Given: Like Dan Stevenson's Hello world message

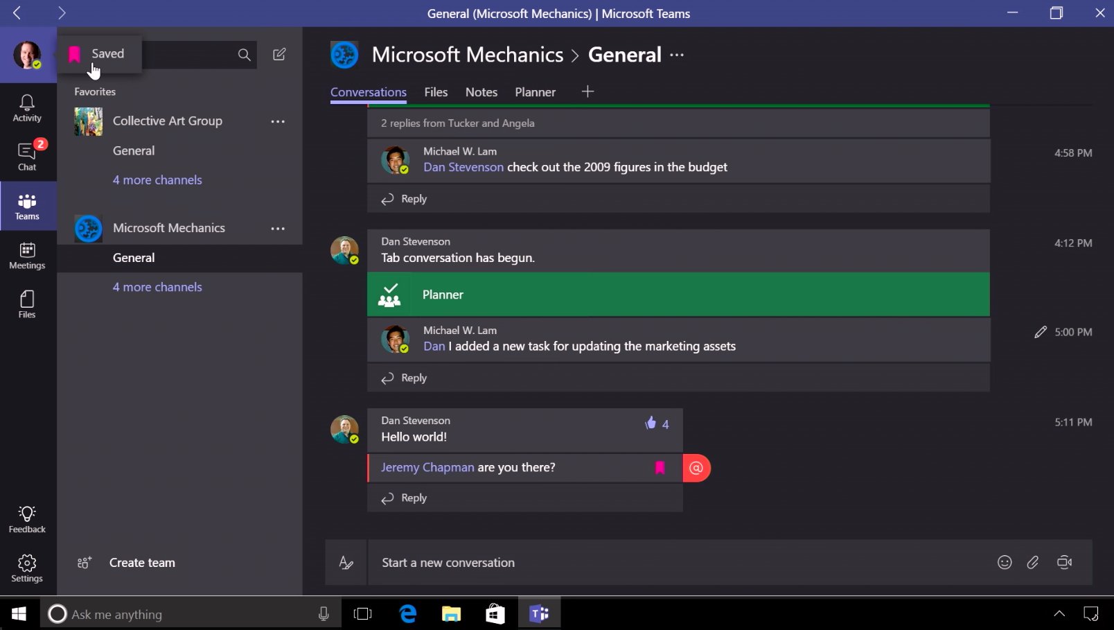Looking at the screenshot, I should pos(650,423).
